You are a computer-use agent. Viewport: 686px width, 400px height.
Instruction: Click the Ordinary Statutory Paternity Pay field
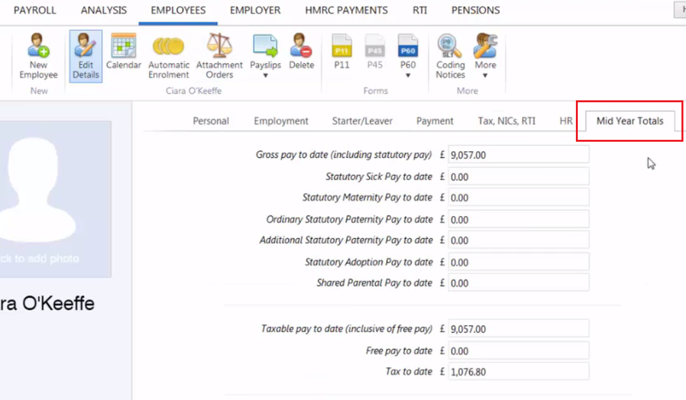(518, 219)
